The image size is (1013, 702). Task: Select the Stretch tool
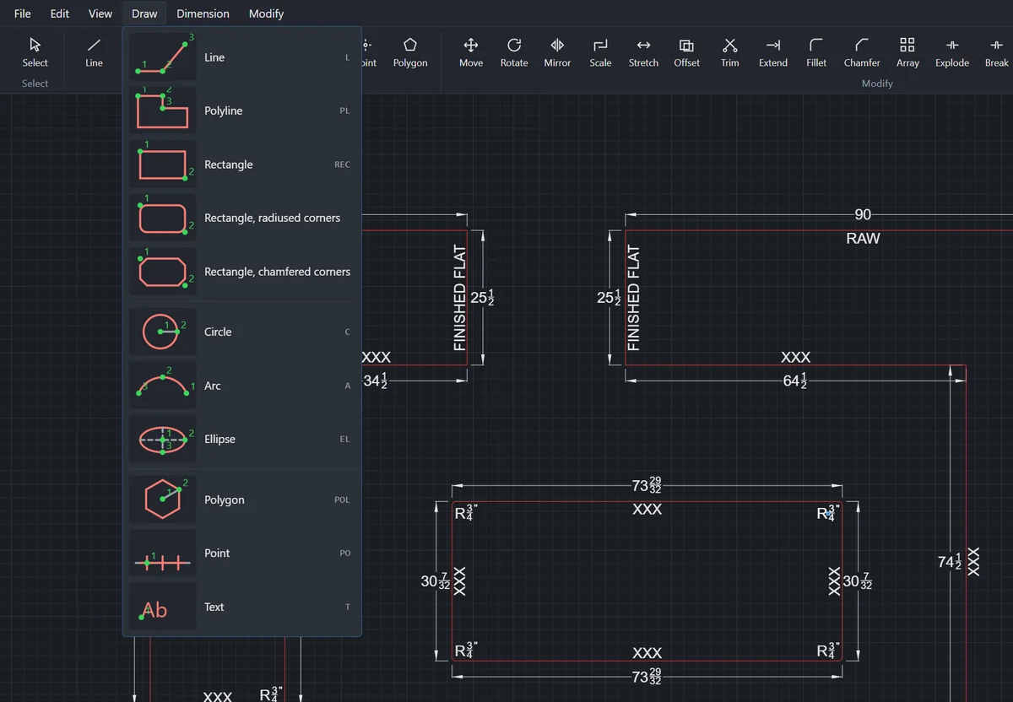(643, 52)
